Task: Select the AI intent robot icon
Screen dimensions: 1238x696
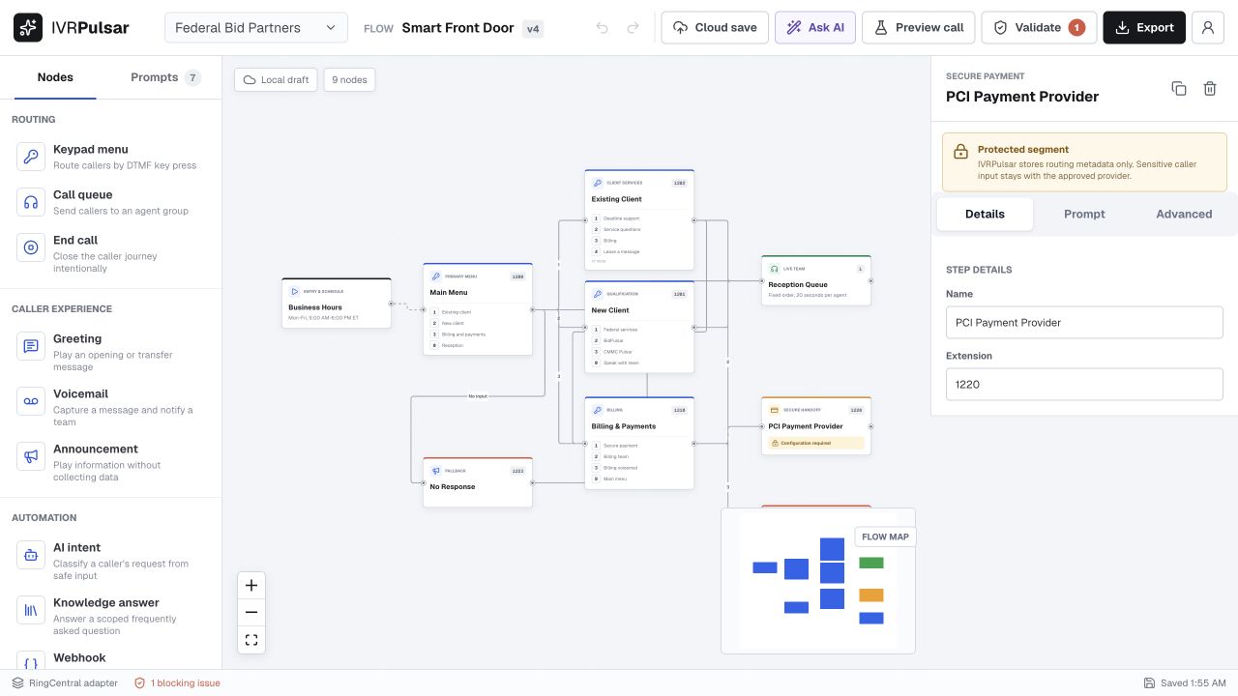Action: tap(31, 555)
